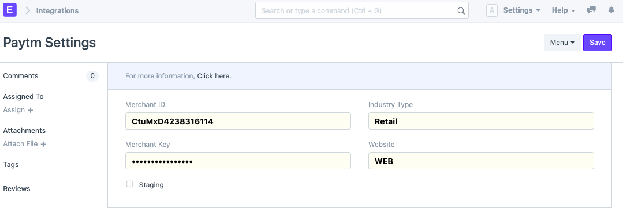
Task: Show notifications via bell icon
Action: [x=611, y=10]
